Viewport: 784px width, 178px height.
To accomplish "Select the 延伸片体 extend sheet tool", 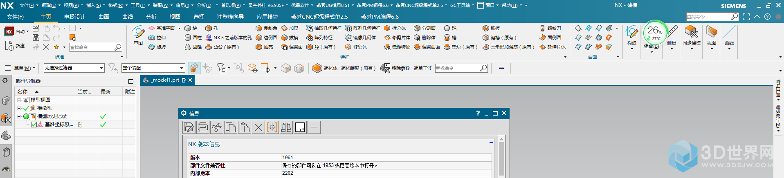I will pos(553,47).
